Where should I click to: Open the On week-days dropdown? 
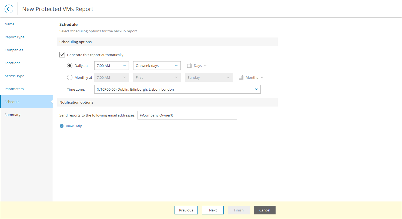pos(157,65)
